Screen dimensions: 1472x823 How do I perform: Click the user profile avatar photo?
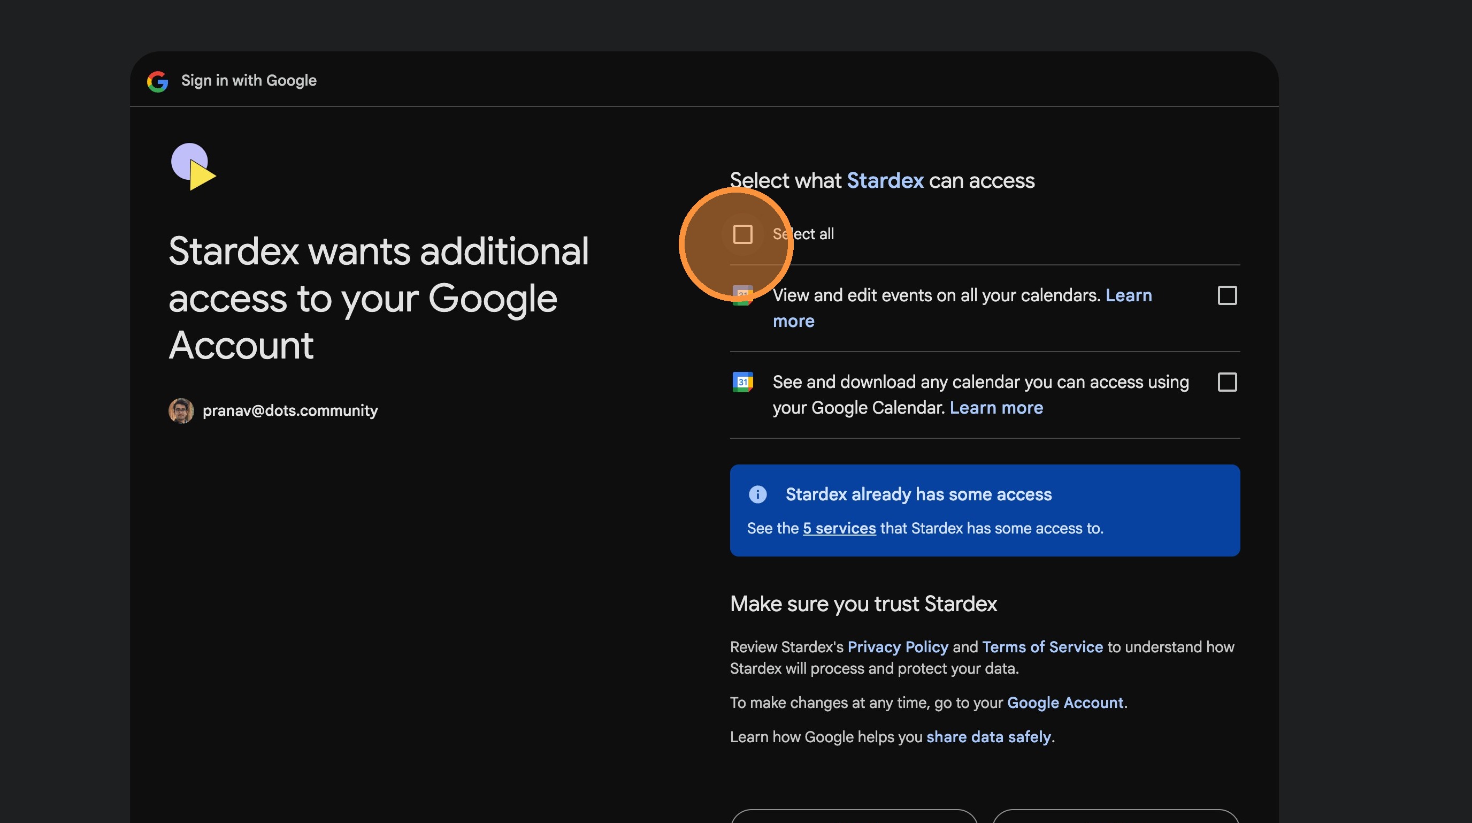pyautogui.click(x=181, y=410)
